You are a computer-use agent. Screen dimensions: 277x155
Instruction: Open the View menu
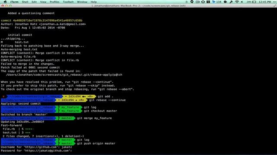[x=43, y=2]
